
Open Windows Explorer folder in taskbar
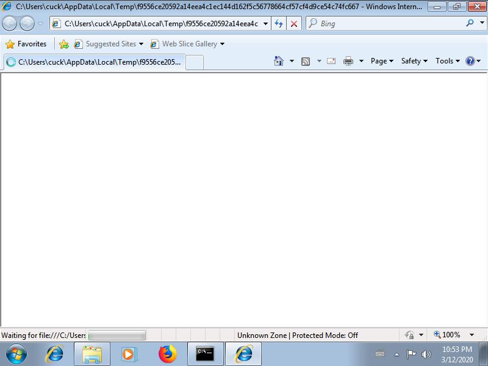92,354
